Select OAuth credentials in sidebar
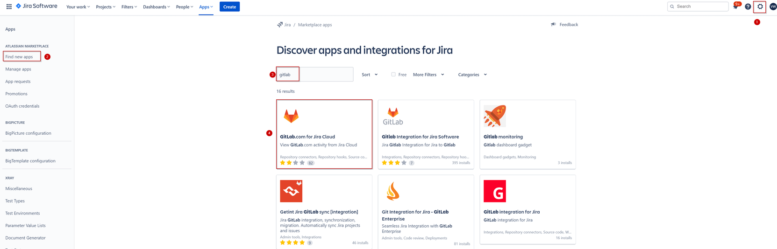The height and width of the screenshot is (249, 777). (x=22, y=106)
